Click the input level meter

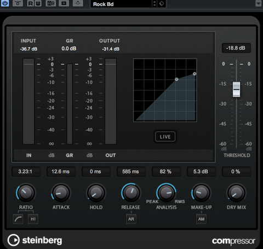[28, 101]
